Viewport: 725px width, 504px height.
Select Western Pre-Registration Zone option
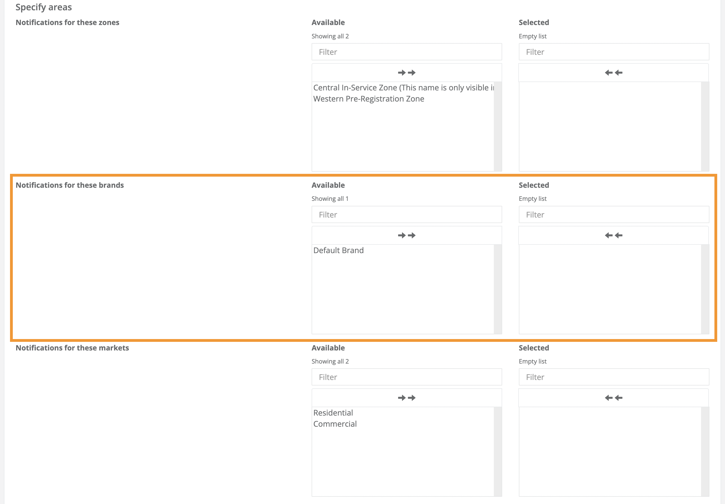tap(369, 99)
